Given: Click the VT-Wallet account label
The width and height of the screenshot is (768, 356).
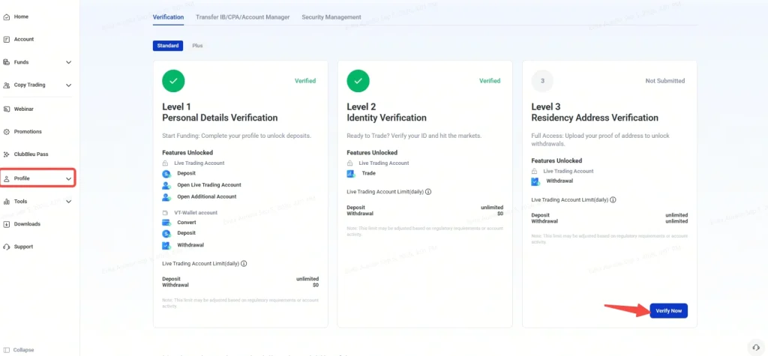Looking at the screenshot, I should (x=196, y=213).
